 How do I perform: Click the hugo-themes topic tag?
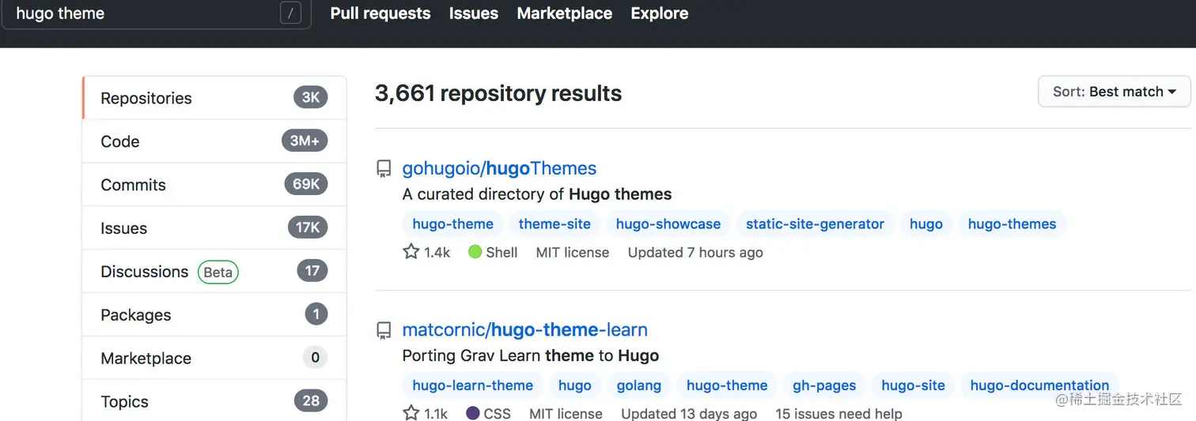1012,224
